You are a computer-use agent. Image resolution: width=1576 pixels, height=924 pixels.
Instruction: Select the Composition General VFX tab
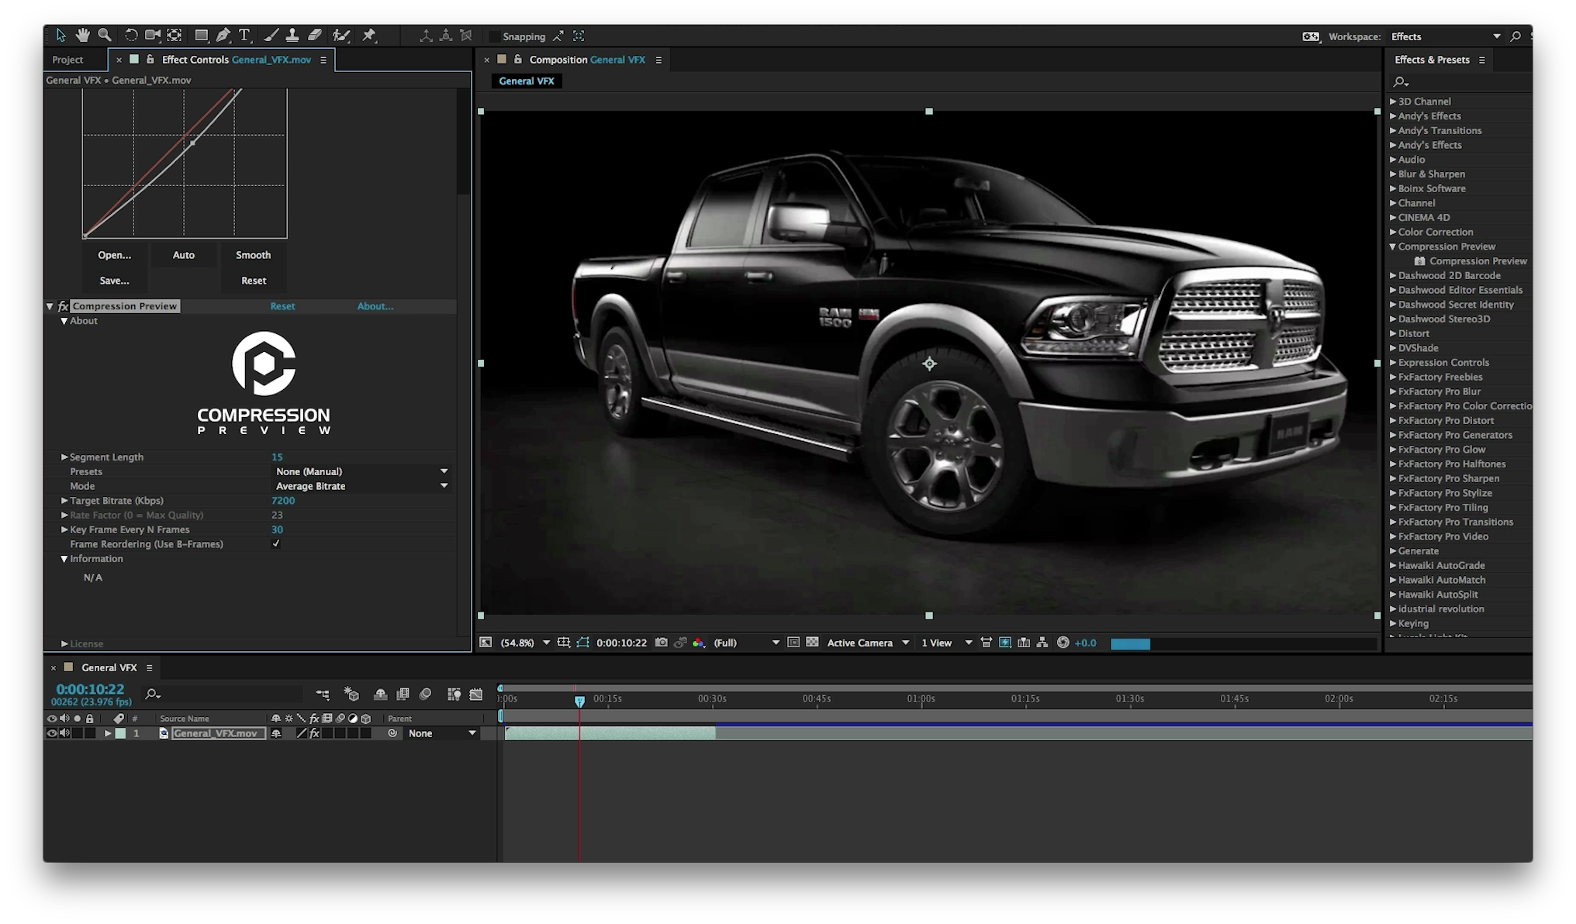pyautogui.click(x=587, y=60)
